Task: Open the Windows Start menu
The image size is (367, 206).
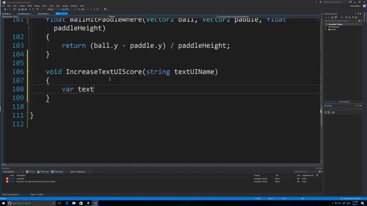Action: click(3, 203)
